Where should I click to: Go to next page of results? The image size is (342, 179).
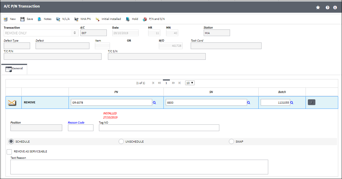click(x=173, y=83)
